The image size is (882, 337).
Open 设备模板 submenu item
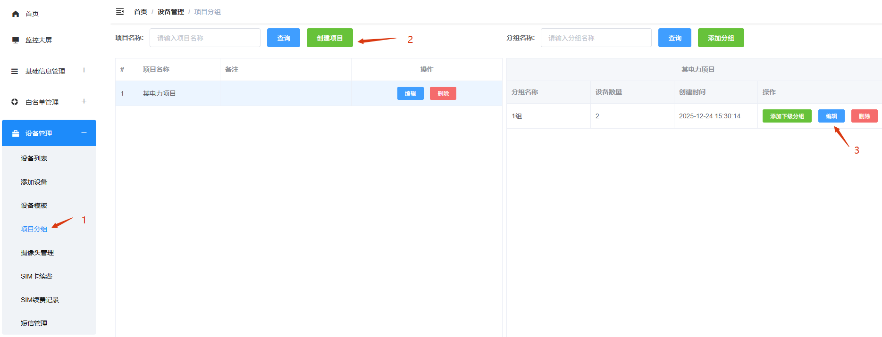click(34, 205)
